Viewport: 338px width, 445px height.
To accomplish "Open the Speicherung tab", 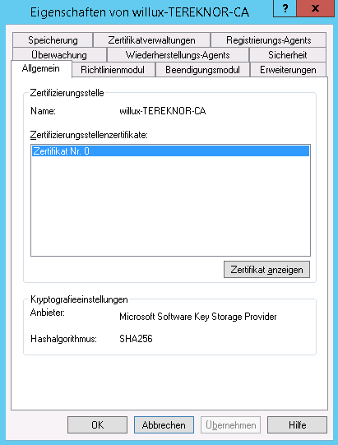I will pos(53,40).
